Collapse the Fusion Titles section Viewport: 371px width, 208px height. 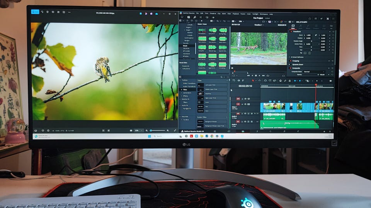pos(226,117)
